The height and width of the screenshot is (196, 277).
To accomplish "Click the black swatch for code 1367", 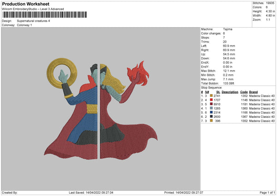I will [211, 116].
